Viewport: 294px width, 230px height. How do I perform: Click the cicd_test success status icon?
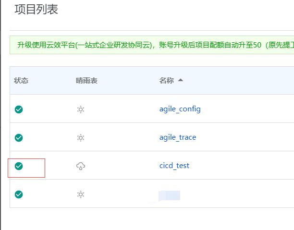click(19, 166)
